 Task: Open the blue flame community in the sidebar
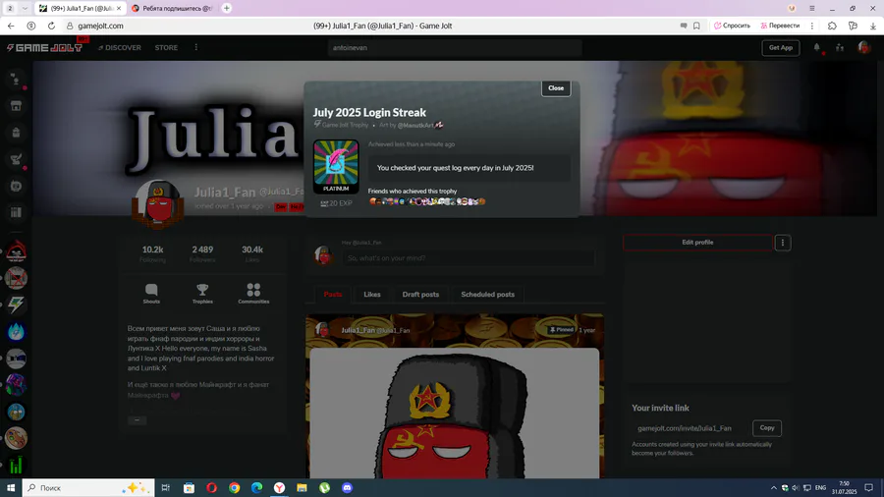16,331
